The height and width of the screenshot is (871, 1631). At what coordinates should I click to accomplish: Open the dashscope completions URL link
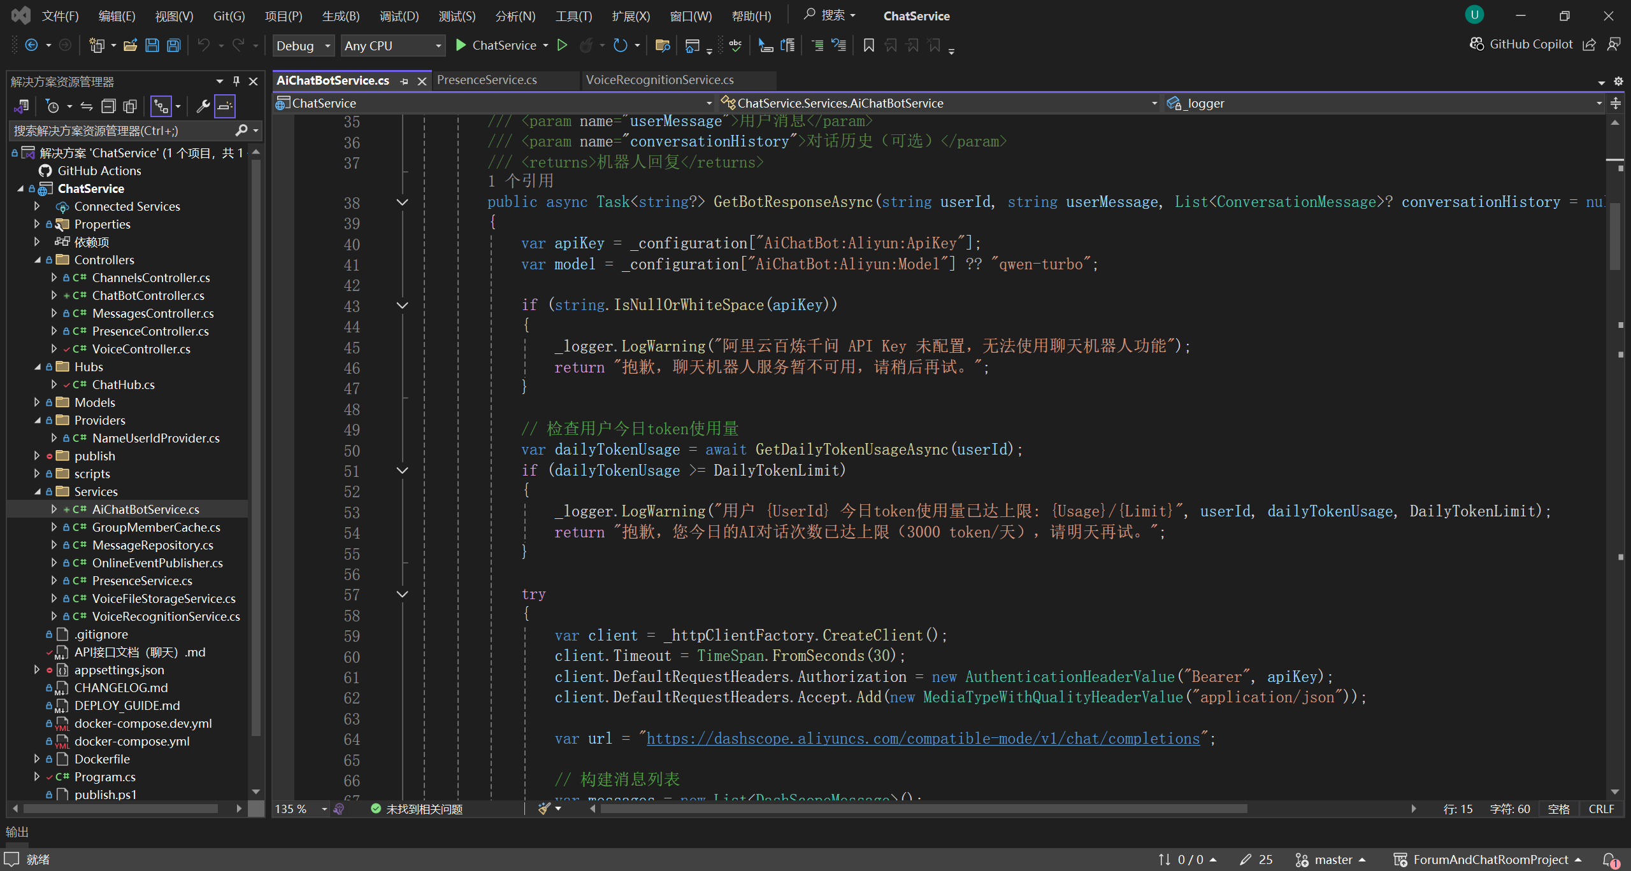923,738
